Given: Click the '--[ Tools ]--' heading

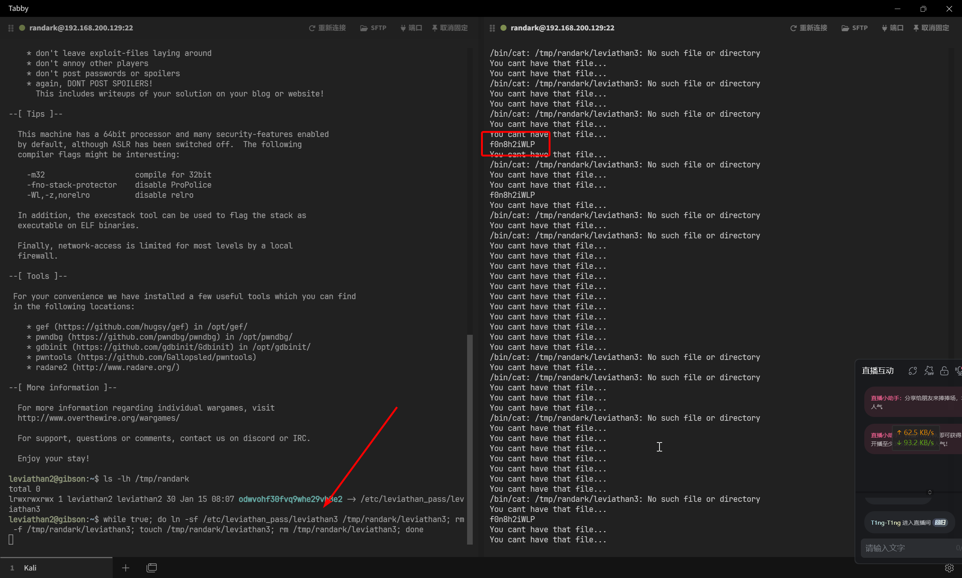Looking at the screenshot, I should (38, 276).
